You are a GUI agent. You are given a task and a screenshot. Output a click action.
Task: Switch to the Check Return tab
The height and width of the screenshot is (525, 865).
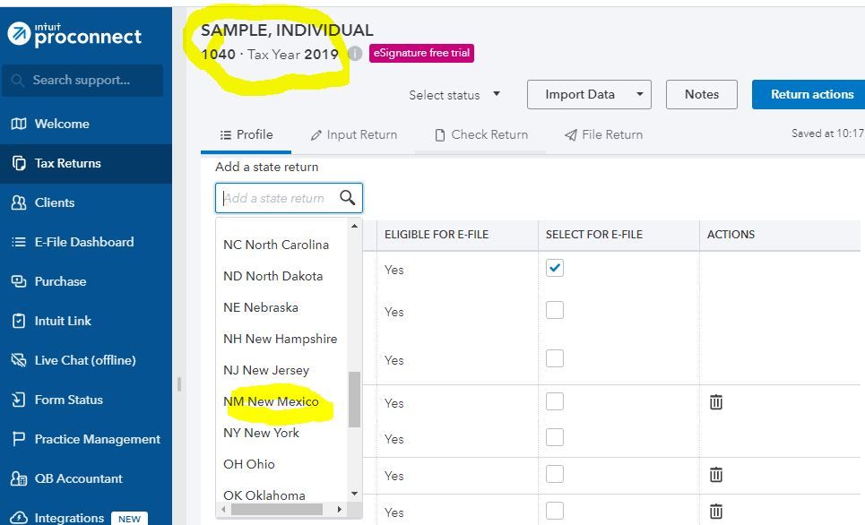point(480,134)
